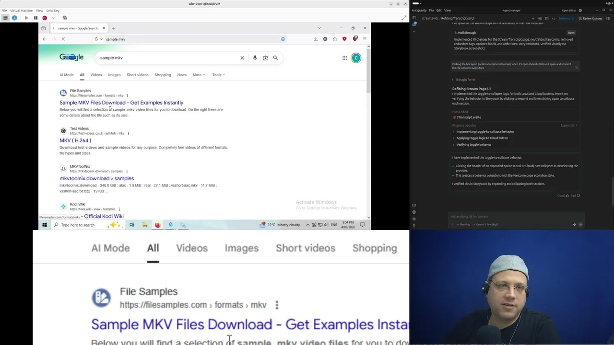Expand the More dropdown in Google results
This screenshot has width=614, height=345.
199,75
